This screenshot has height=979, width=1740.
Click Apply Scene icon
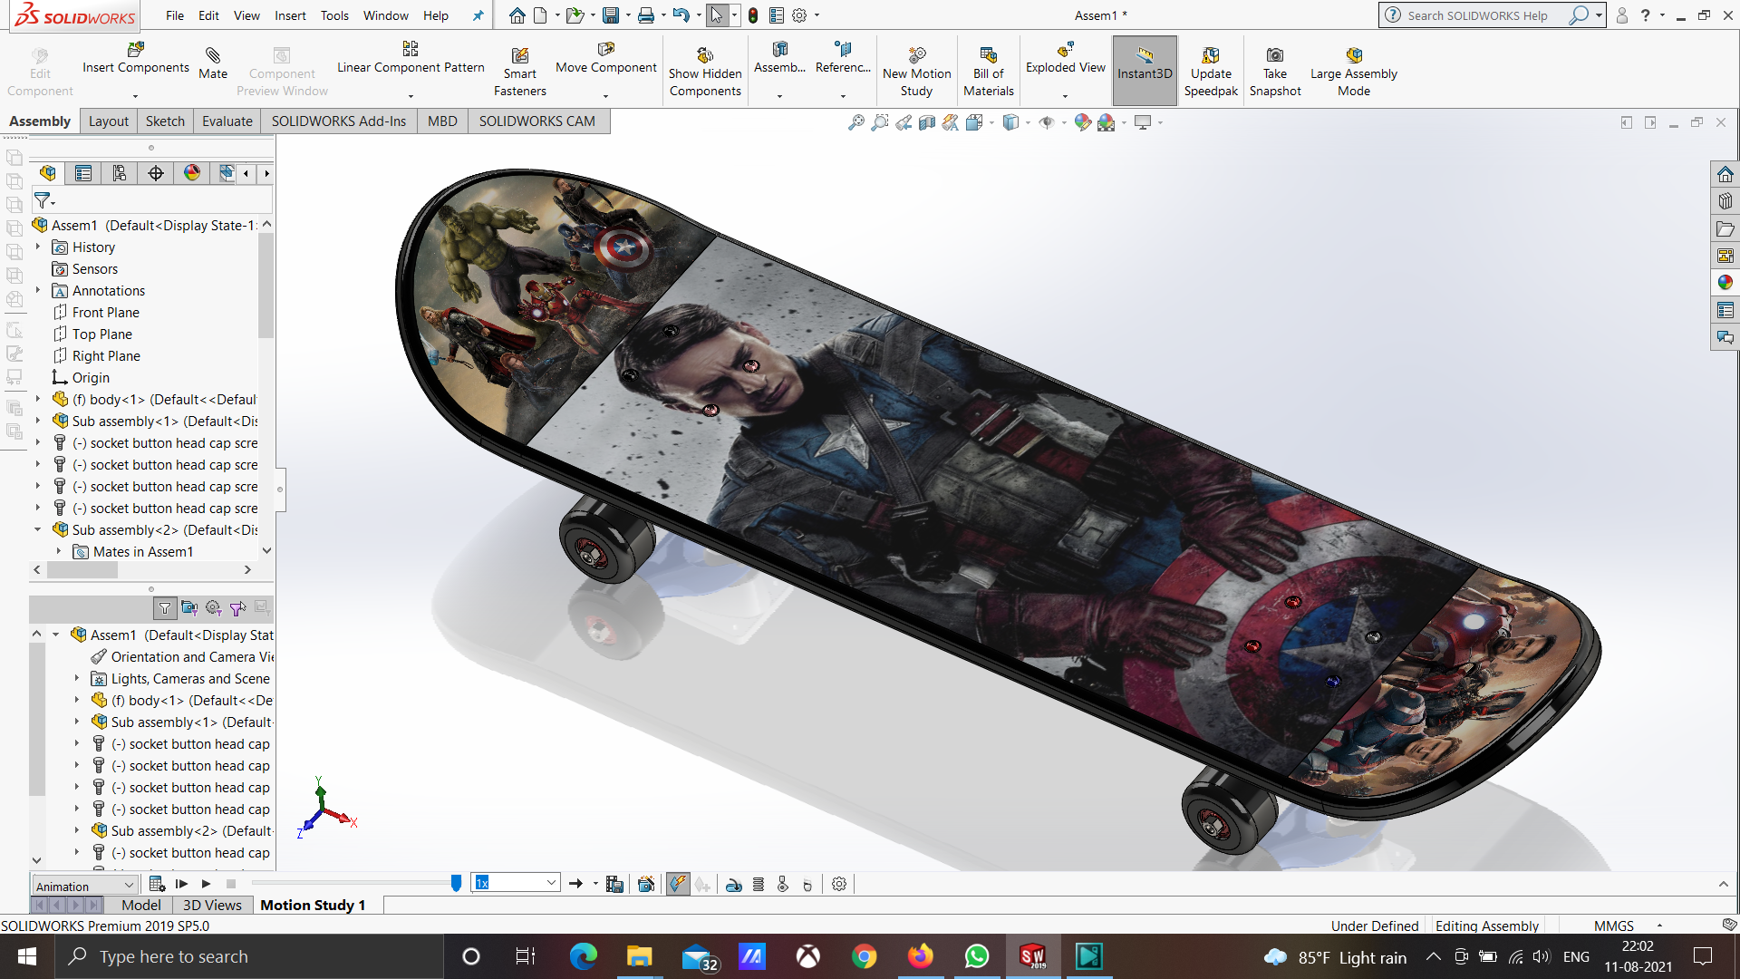point(1106,122)
